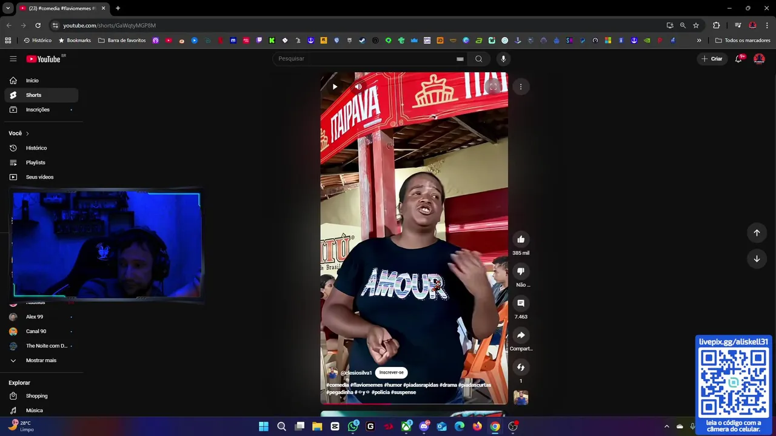Open the Short's three-dot more options
Screen dimensions: 776x436
point(521,87)
